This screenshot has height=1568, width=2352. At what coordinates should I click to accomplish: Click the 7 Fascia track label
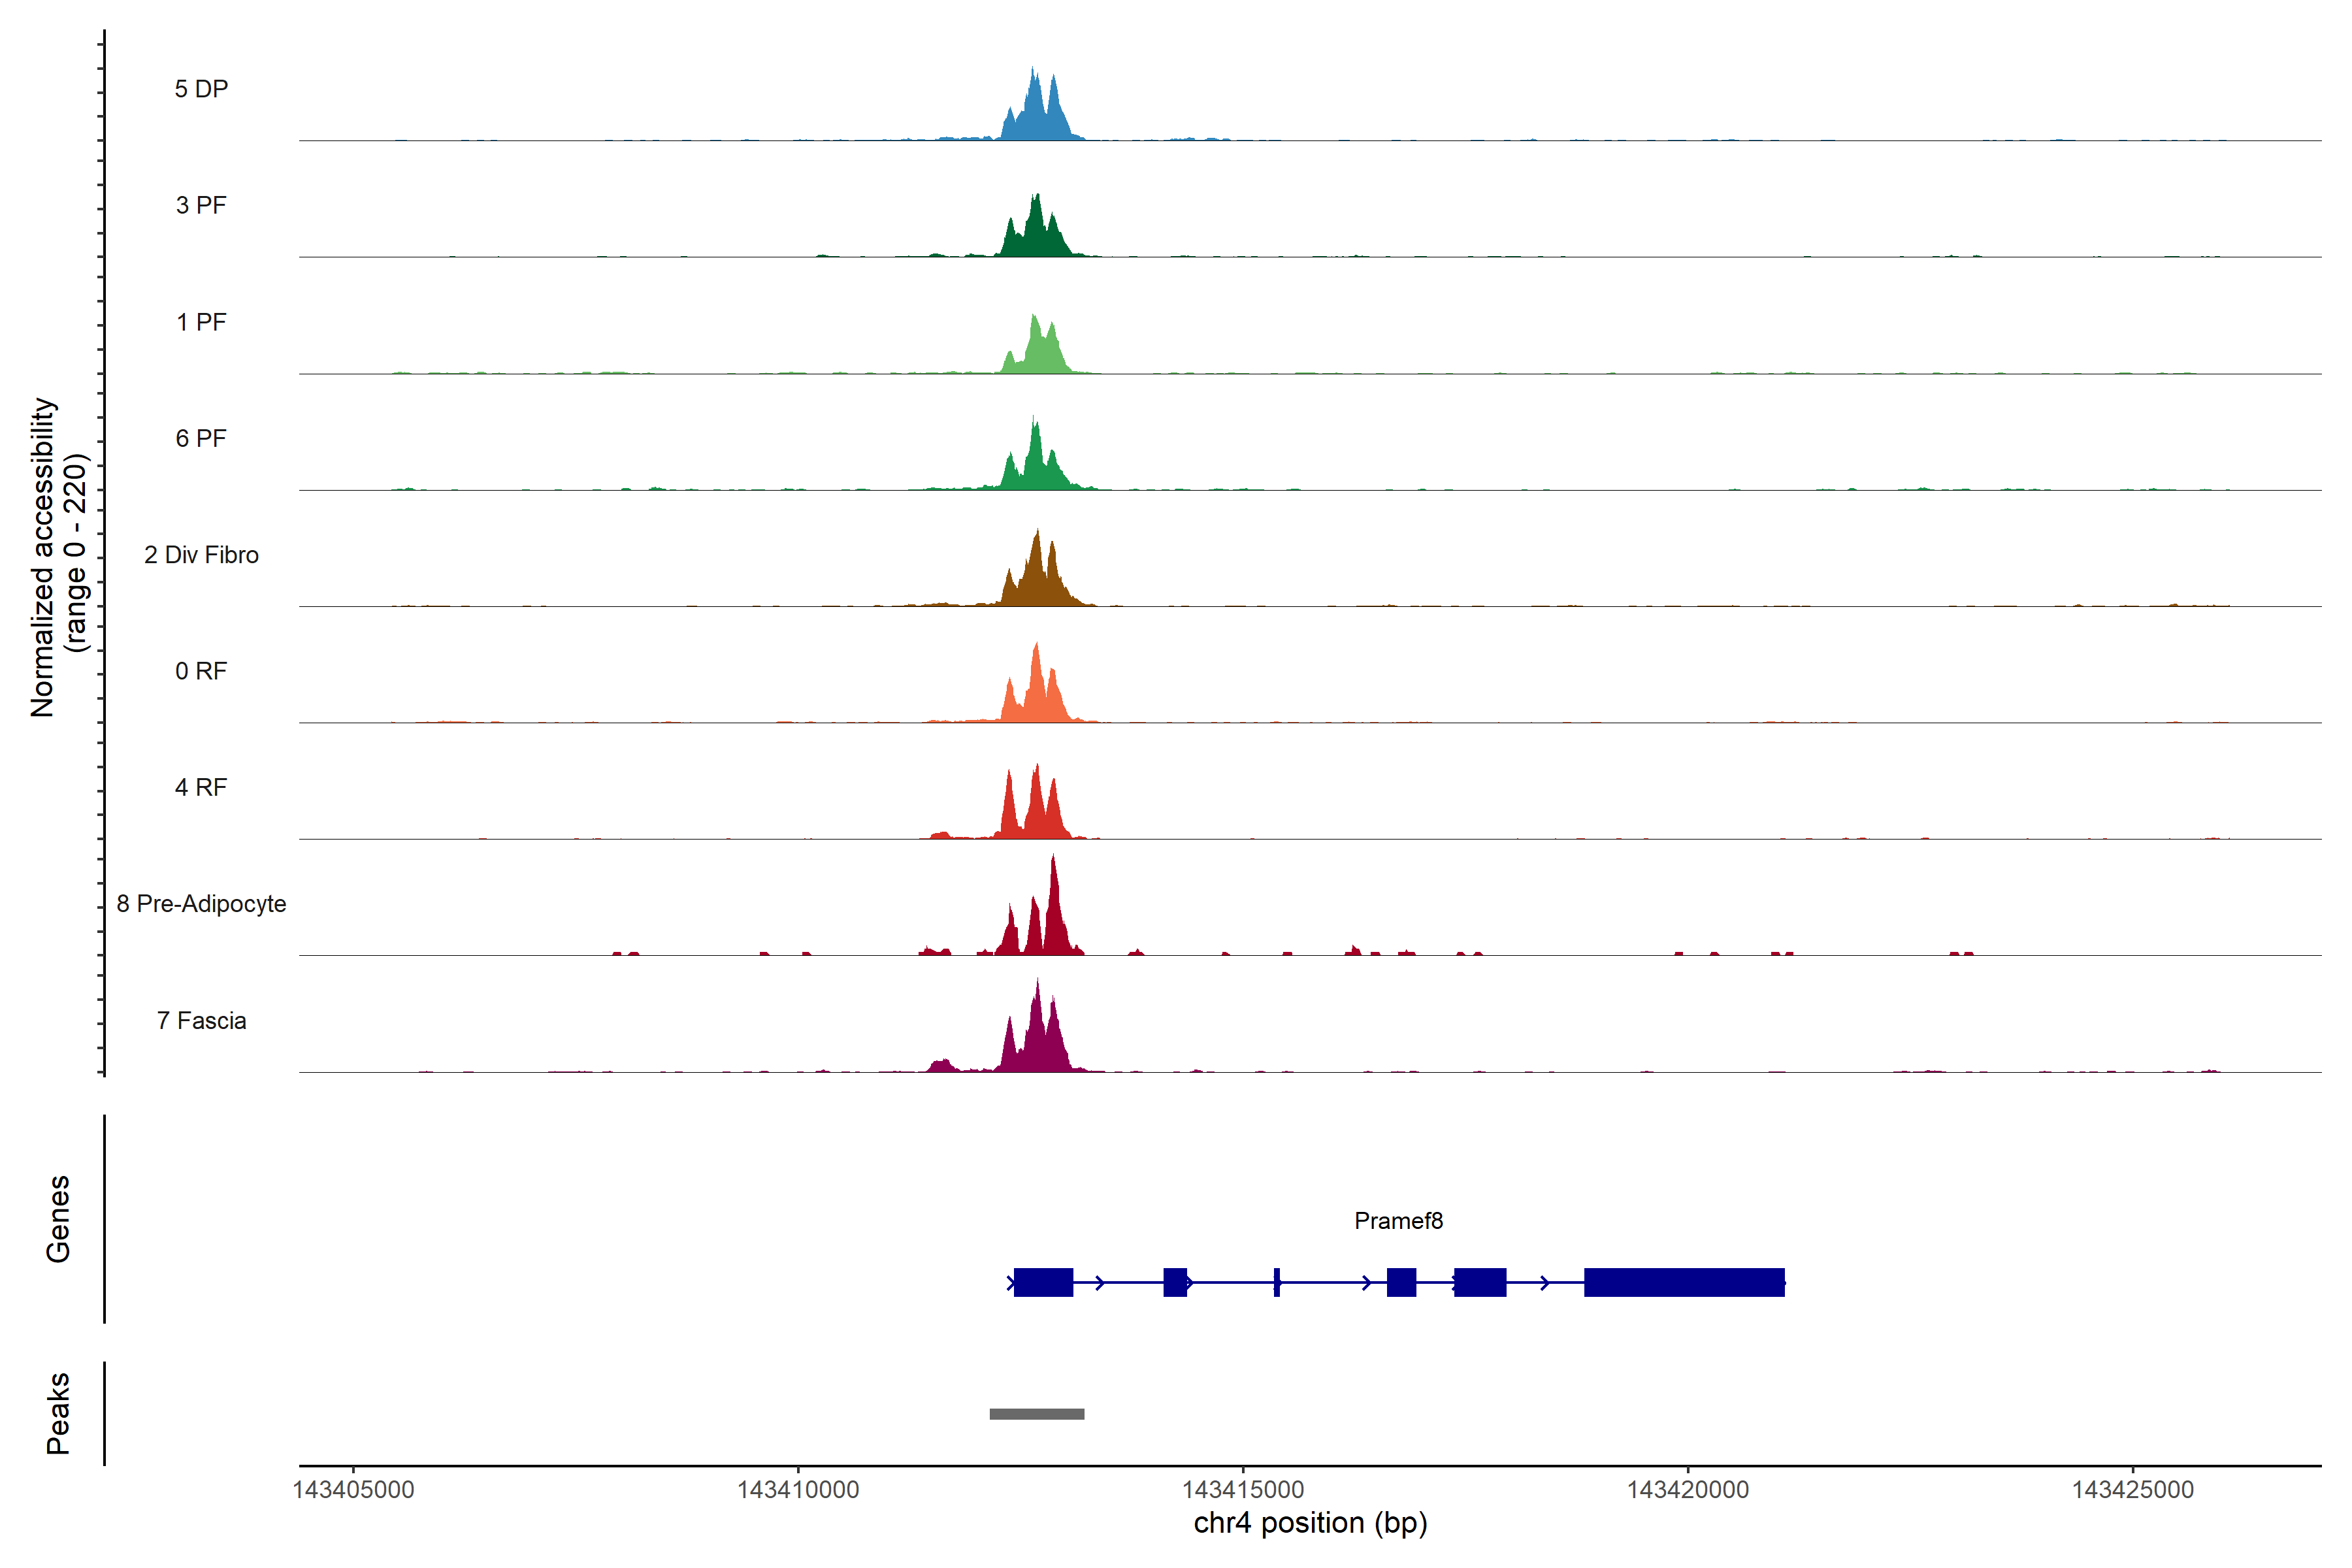pyautogui.click(x=201, y=1020)
